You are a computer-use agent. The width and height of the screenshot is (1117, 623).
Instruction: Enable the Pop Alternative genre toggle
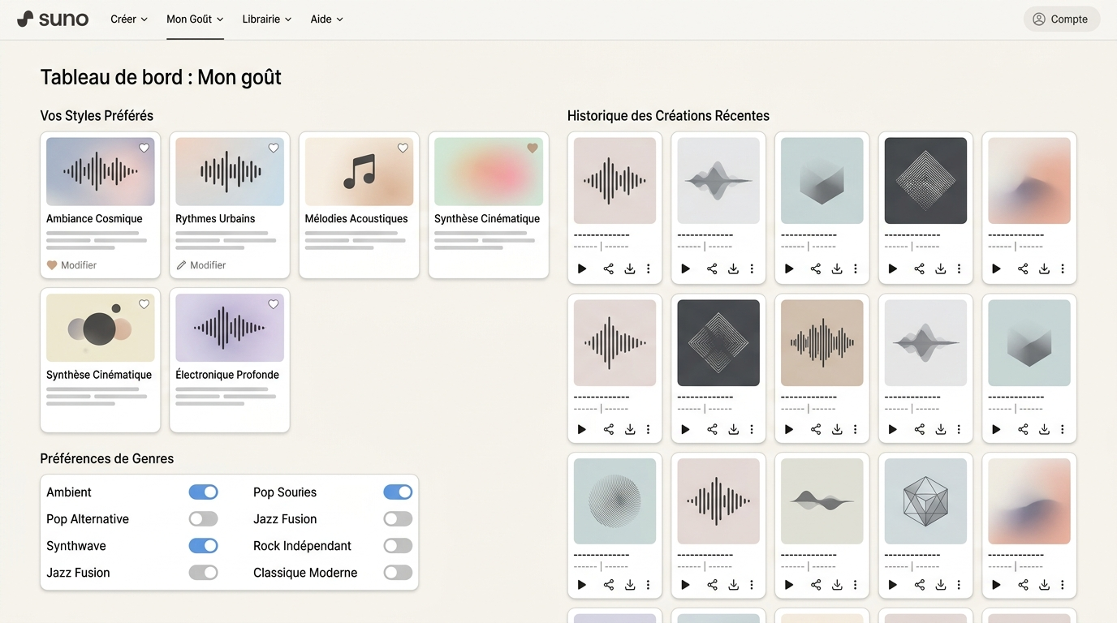(x=204, y=519)
